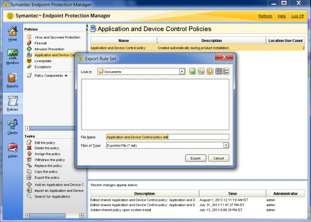Click the Export the policy icon

coord(29,177)
